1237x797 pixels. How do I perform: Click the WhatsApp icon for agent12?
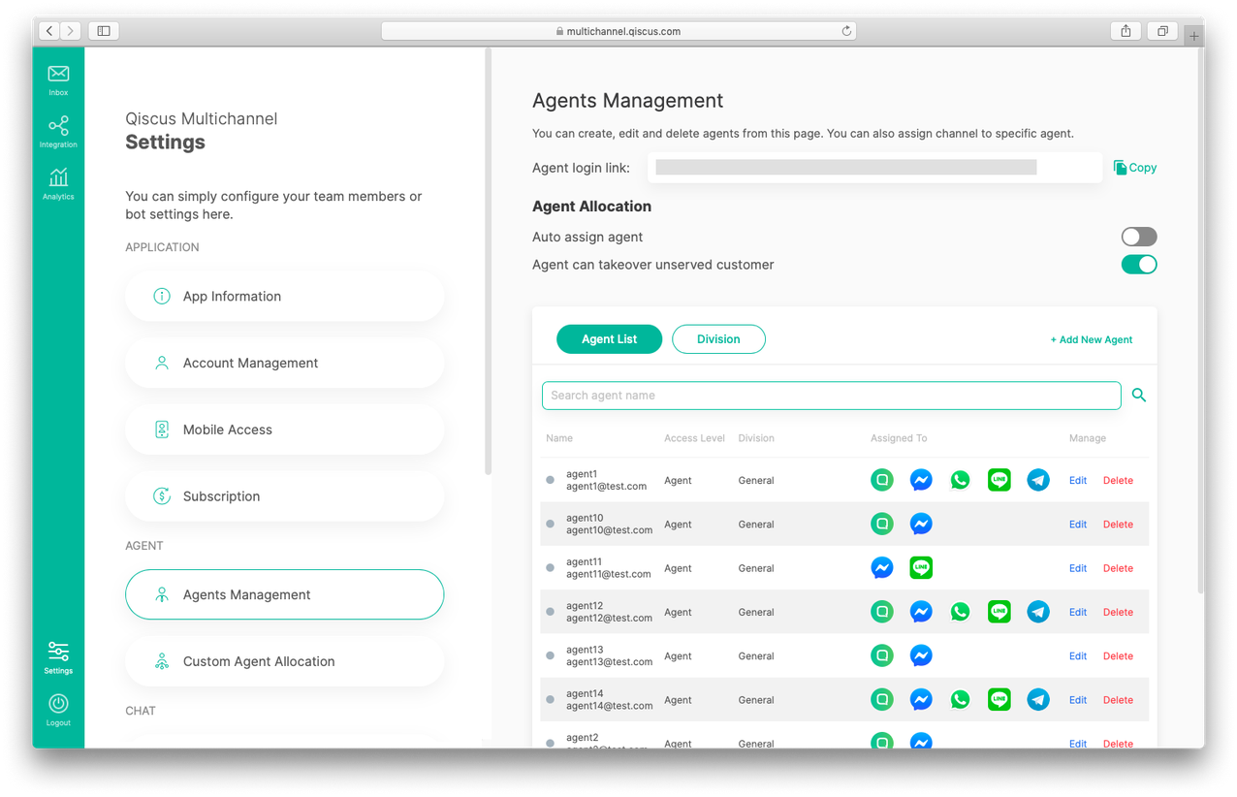click(x=960, y=612)
